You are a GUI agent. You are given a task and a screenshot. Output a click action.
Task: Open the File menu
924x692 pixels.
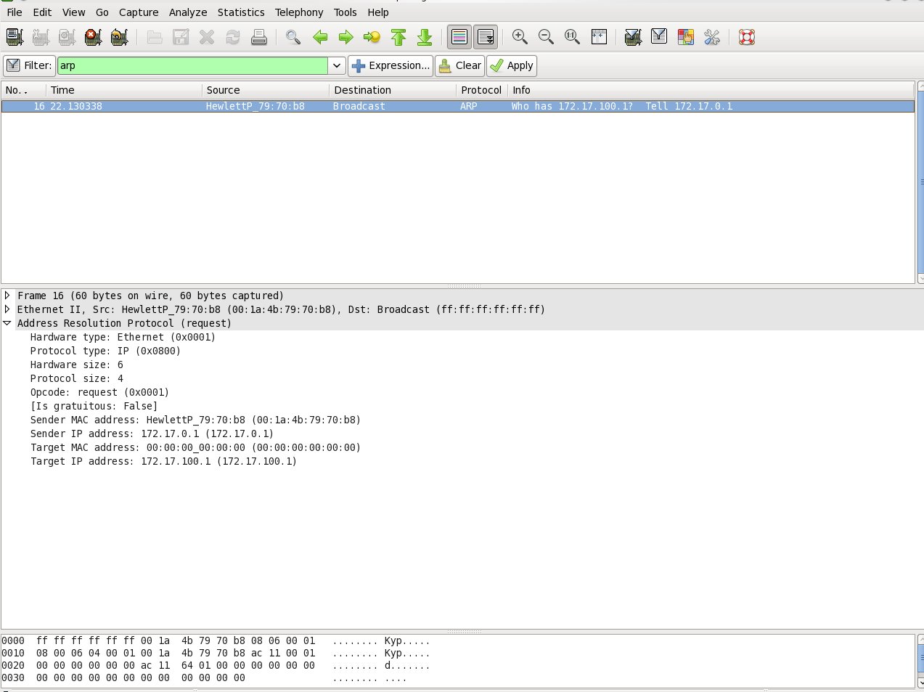tap(15, 12)
